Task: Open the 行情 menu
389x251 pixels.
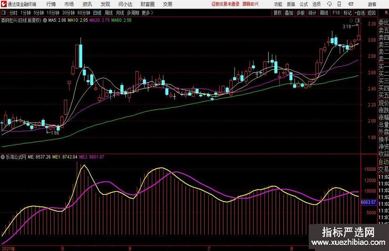Action: [x=51, y=4]
